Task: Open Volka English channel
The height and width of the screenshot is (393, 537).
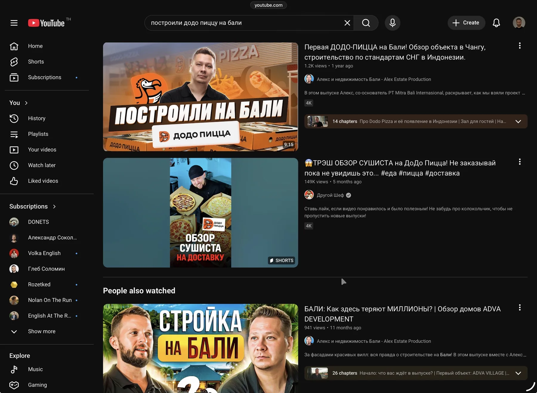Action: (47, 253)
